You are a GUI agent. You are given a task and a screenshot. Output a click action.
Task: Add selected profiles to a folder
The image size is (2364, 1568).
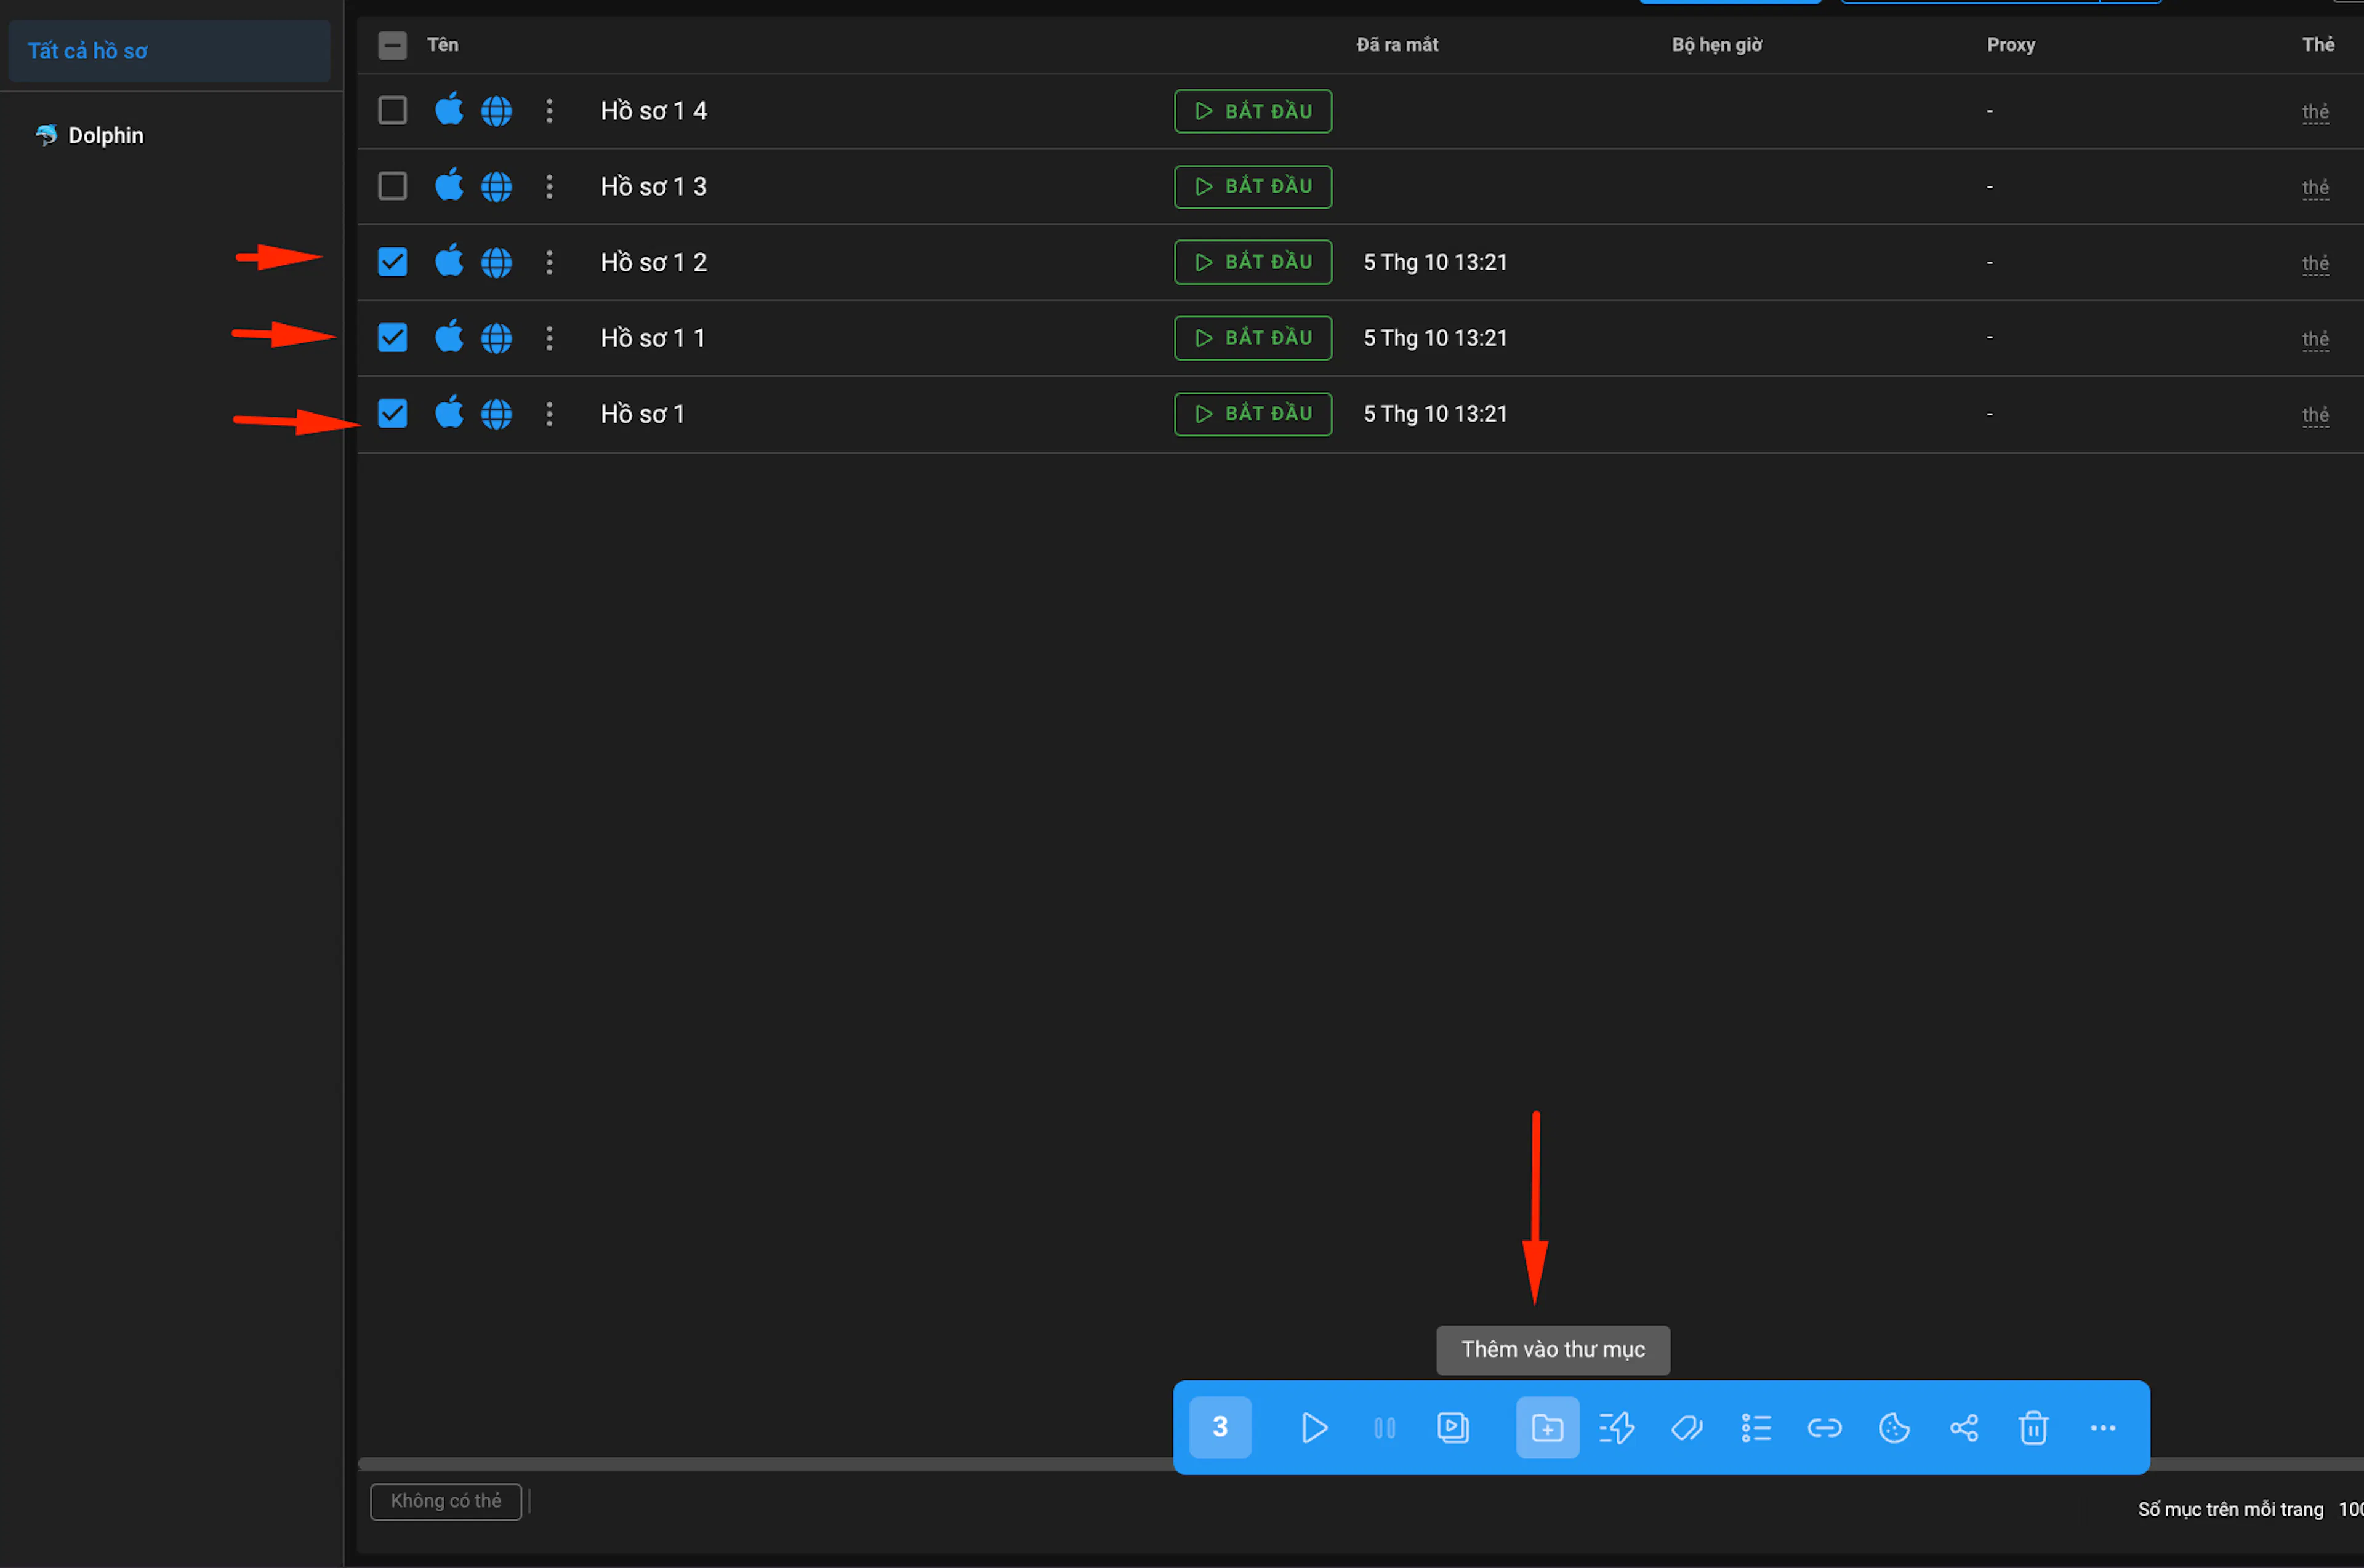(1546, 1427)
